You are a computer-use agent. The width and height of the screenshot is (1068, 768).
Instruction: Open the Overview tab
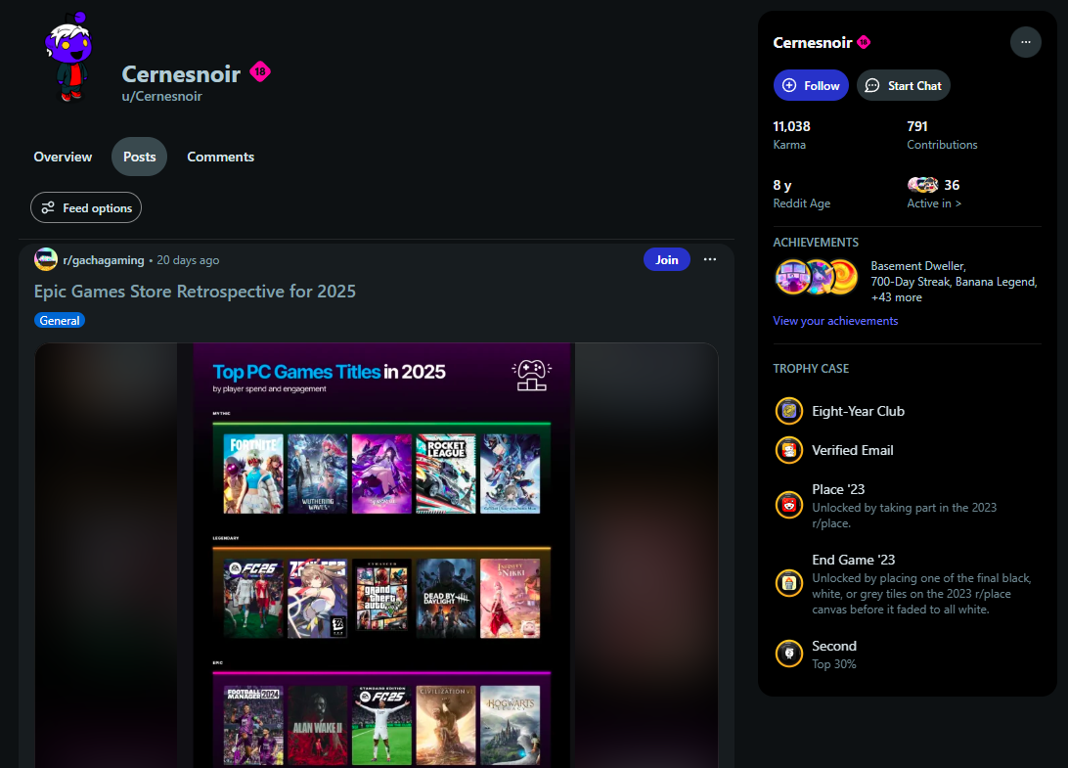63,157
